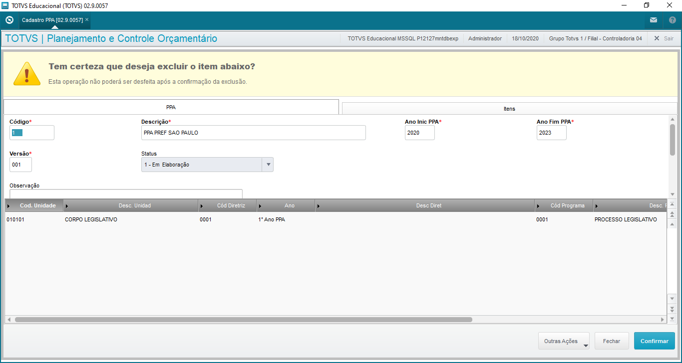
Task: Jump to last grid row with bottom arrow
Action: point(672,318)
